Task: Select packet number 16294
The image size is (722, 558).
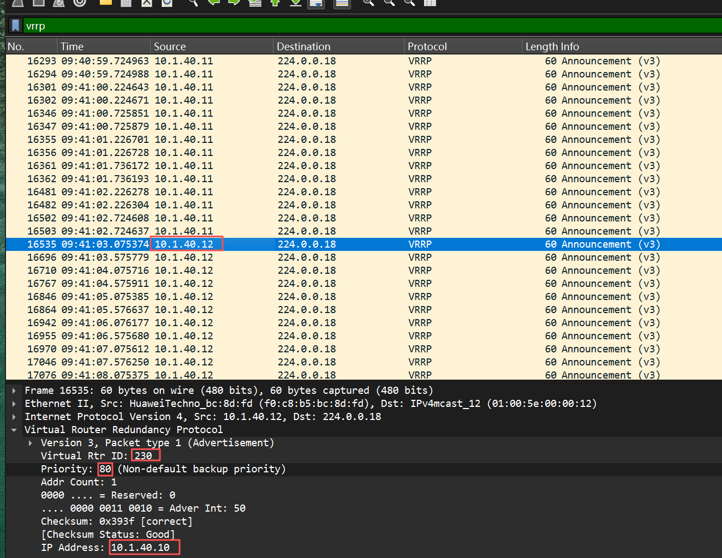Action: (363, 74)
